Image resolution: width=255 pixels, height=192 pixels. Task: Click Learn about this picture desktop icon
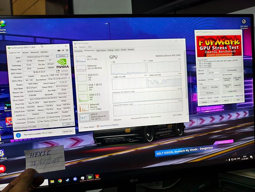(244, 24)
